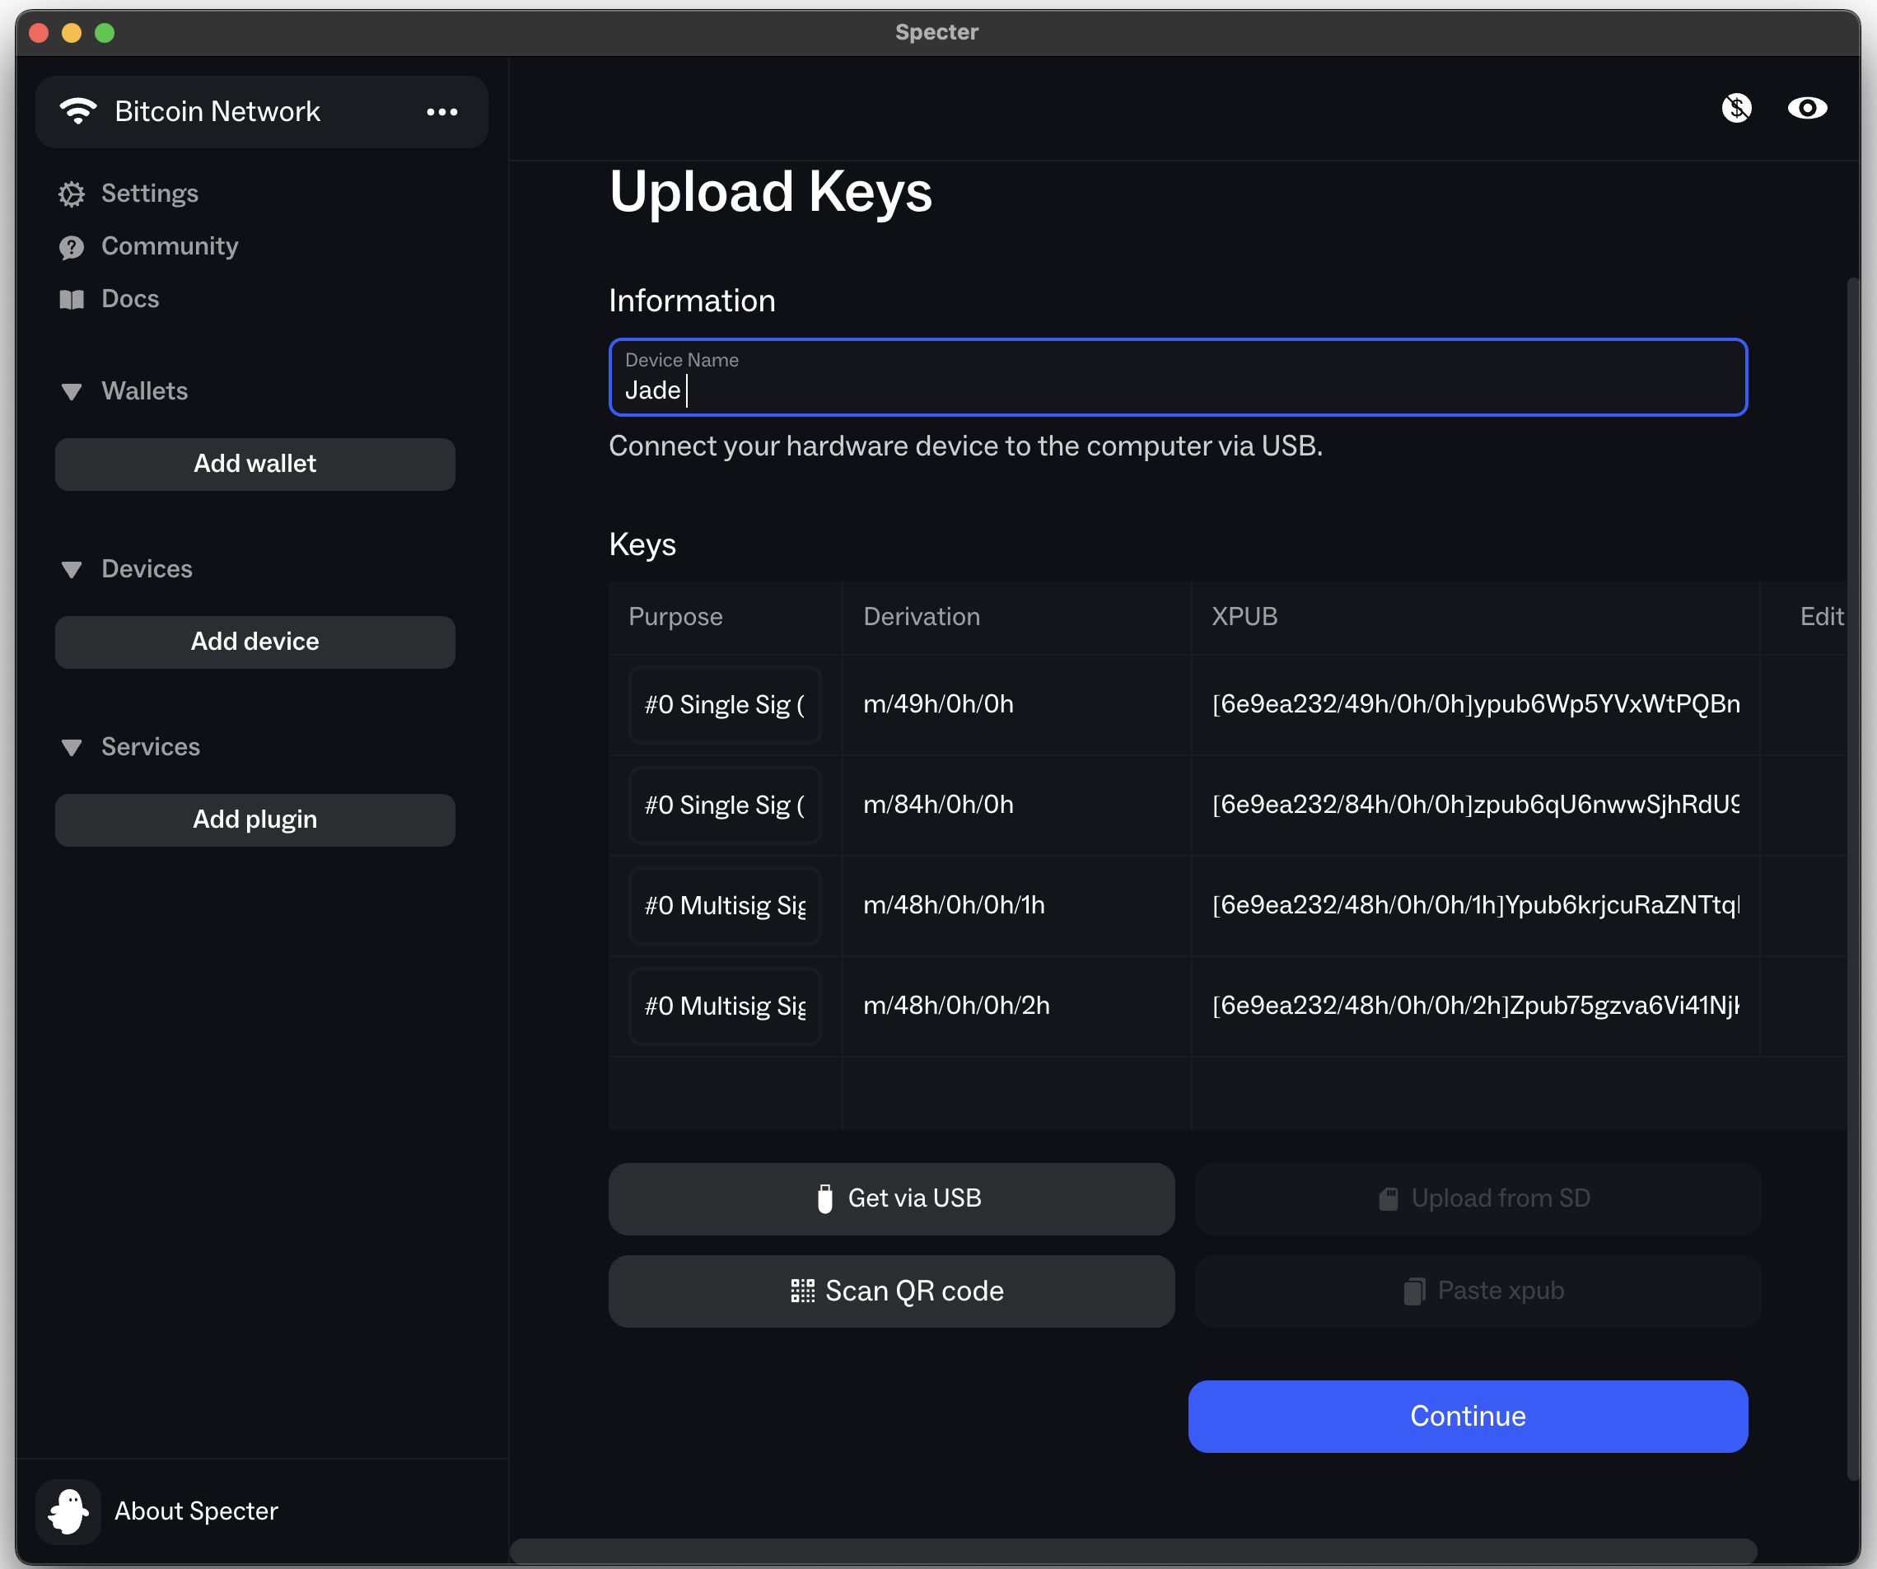Click the vertical scrollbar of the page

[x=1852, y=880]
